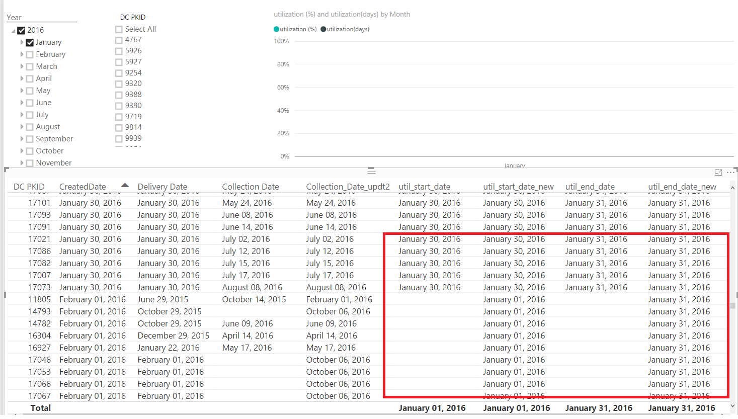Expand the February month node
The image size is (738, 419).
22,54
